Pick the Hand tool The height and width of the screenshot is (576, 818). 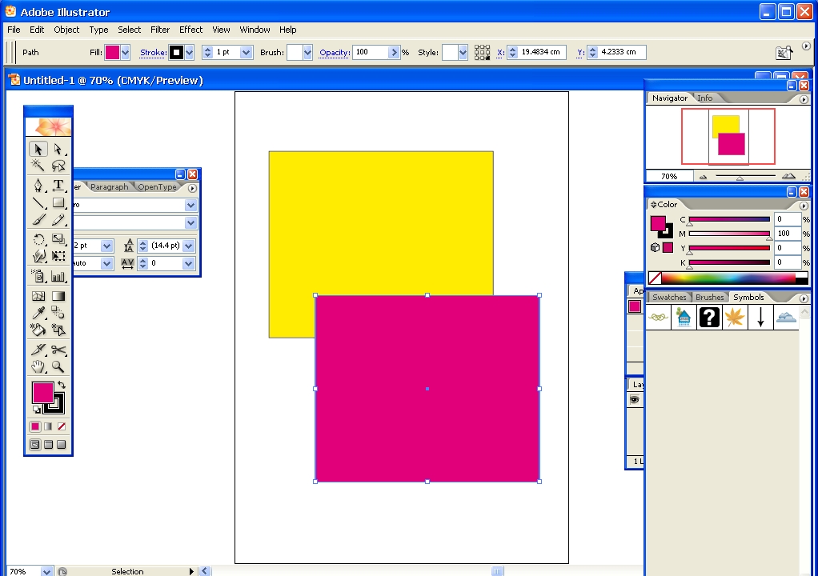point(38,366)
